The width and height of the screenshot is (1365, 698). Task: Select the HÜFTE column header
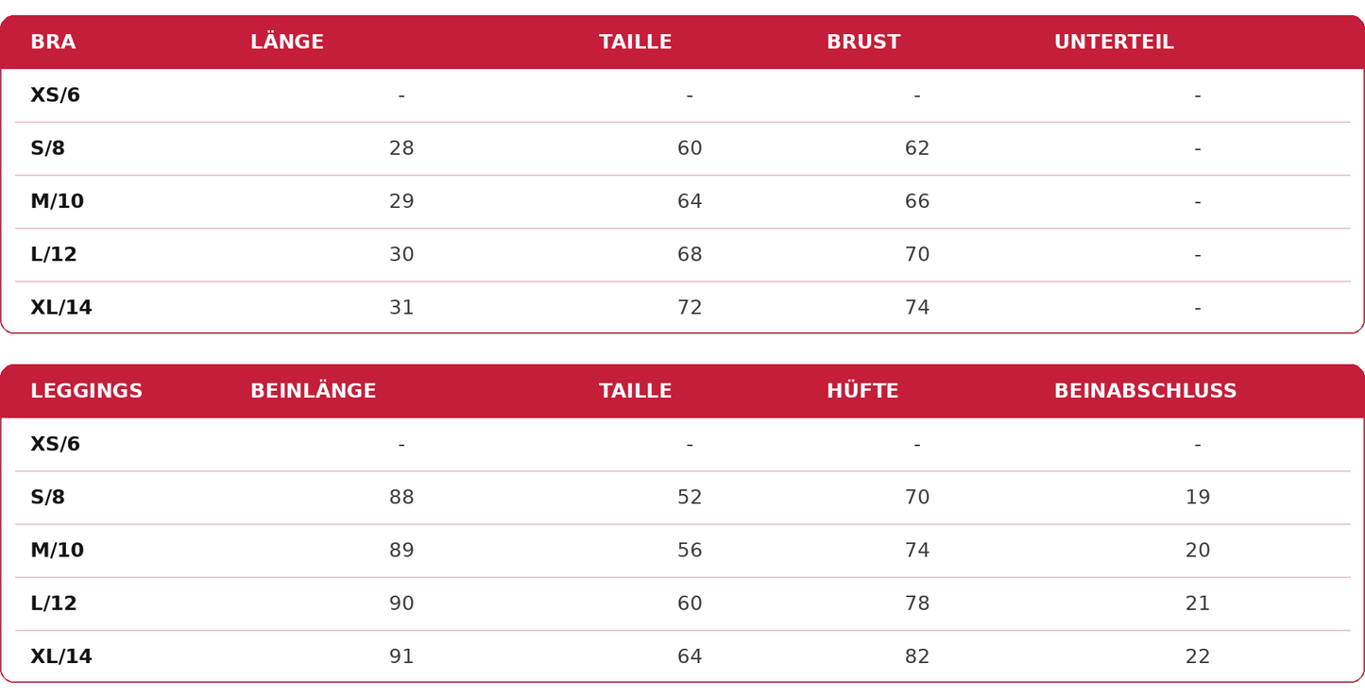862,390
